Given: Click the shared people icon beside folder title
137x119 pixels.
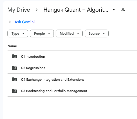Looking at the screenshot, I should point(123,10).
